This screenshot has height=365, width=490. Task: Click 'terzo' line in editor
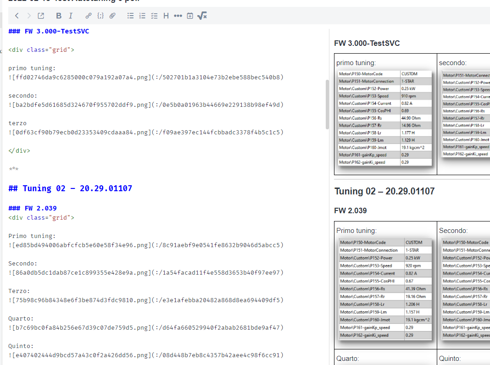(17, 123)
